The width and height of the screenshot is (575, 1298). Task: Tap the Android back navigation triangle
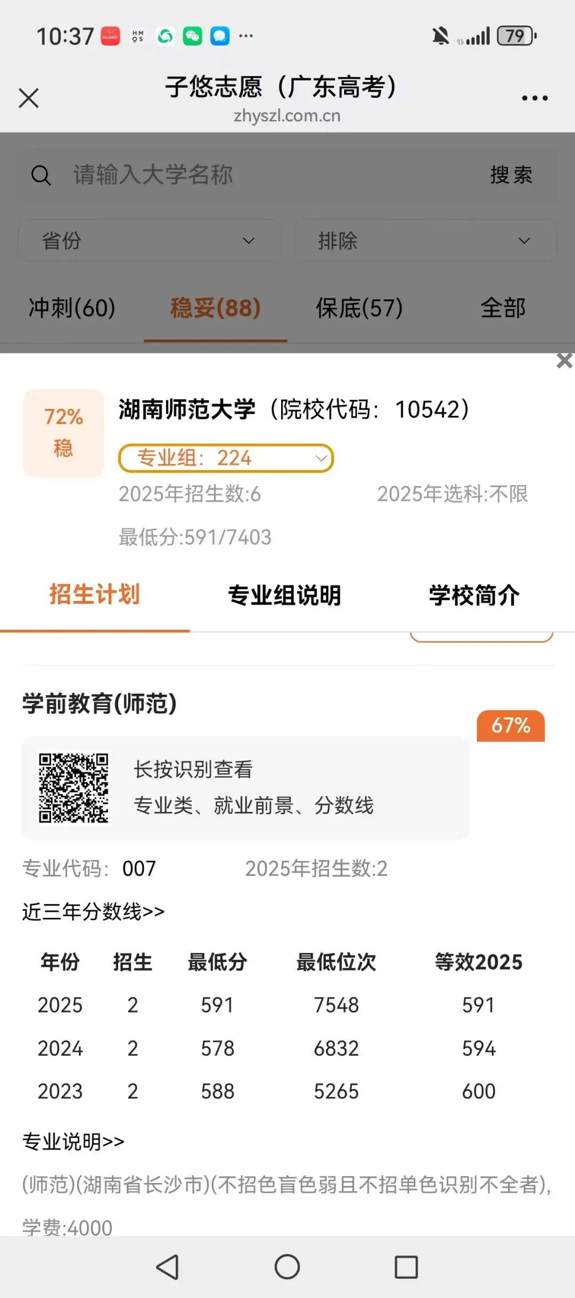pos(167,1267)
